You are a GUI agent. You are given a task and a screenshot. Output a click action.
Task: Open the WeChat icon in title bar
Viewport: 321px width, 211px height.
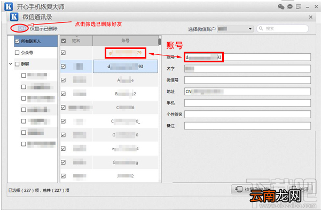(x=281, y=7)
